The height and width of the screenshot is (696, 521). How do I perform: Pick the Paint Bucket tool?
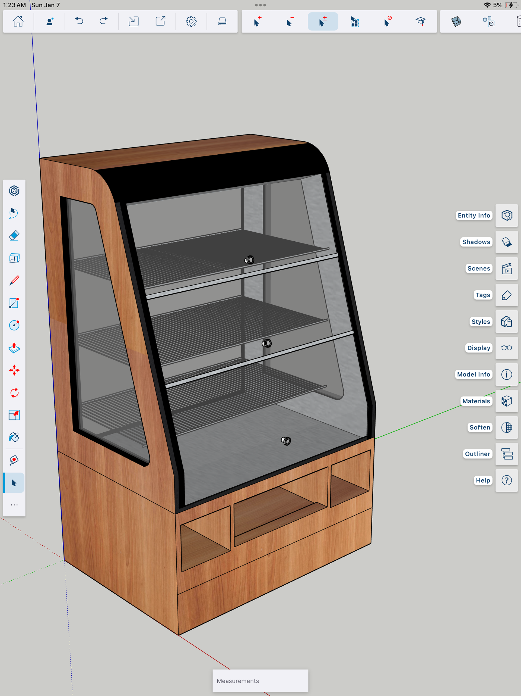click(14, 437)
